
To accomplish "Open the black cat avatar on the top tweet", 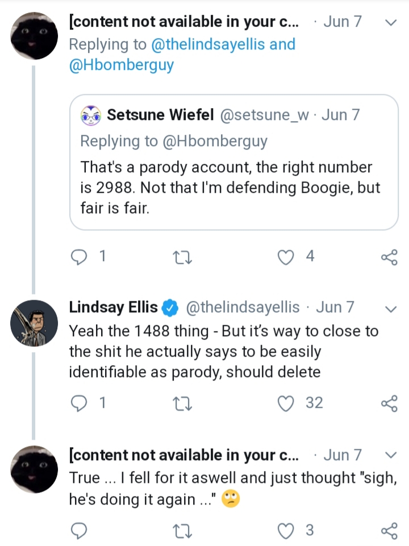I will (34, 36).
